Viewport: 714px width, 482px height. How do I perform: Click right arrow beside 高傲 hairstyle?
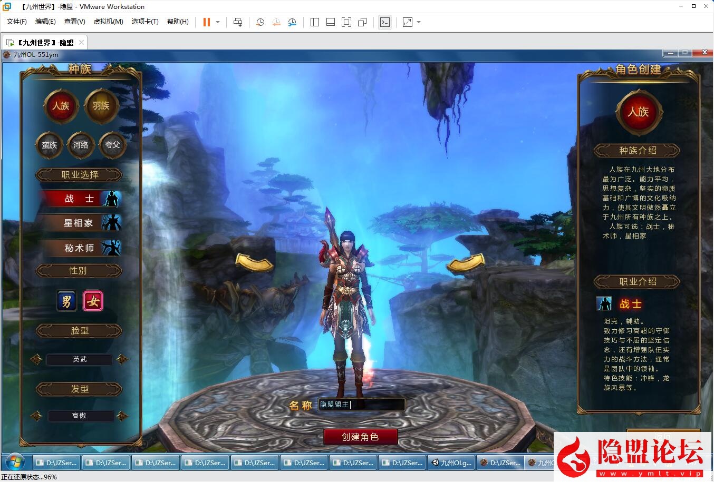[x=122, y=416]
